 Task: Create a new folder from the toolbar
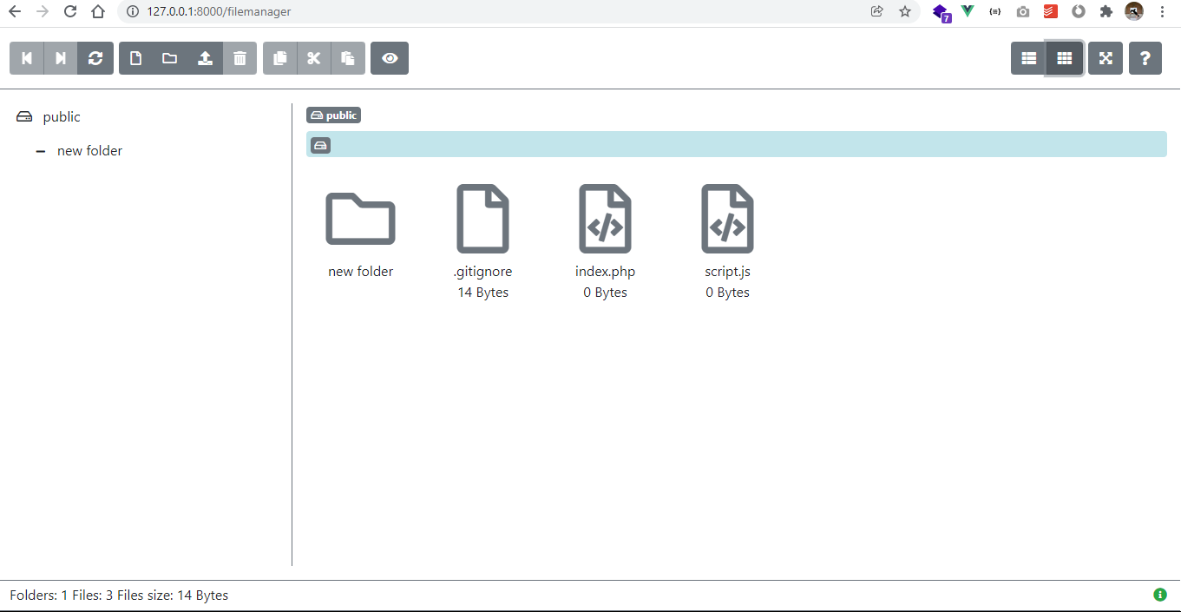click(169, 58)
